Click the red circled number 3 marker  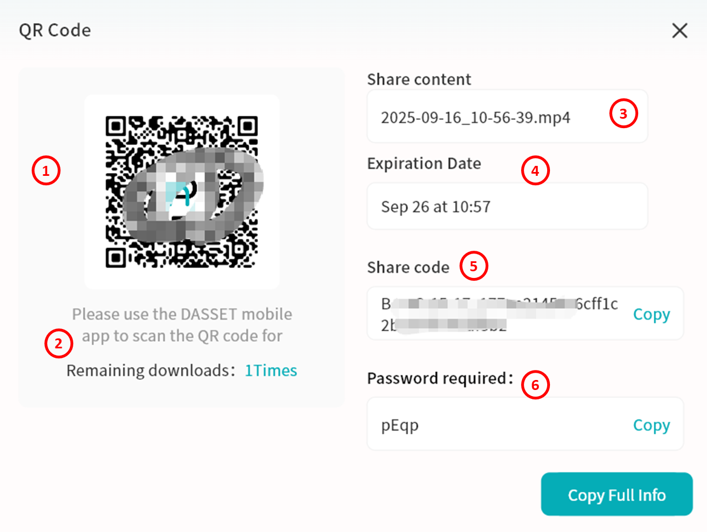point(623,114)
